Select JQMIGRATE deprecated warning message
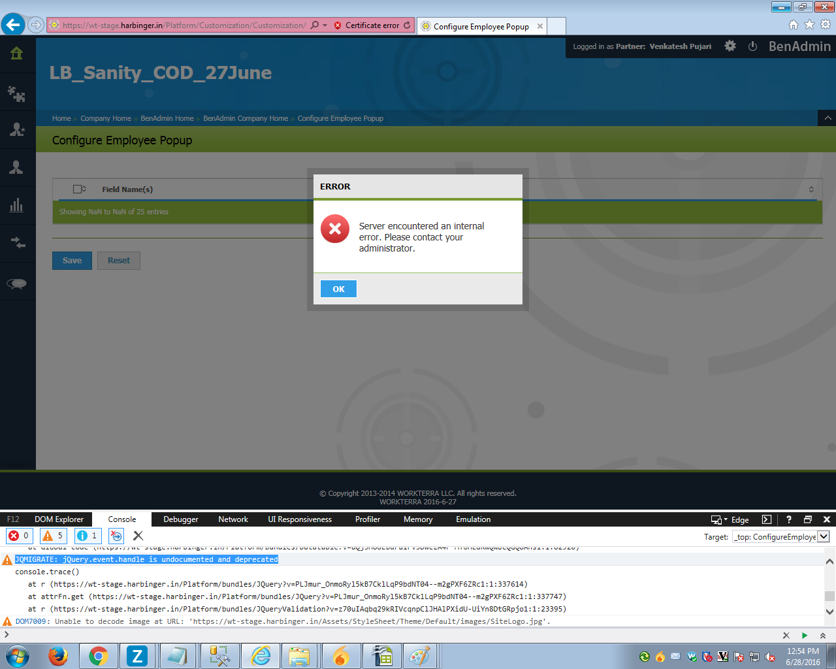Screen dimensions: 836x669 point(146,559)
